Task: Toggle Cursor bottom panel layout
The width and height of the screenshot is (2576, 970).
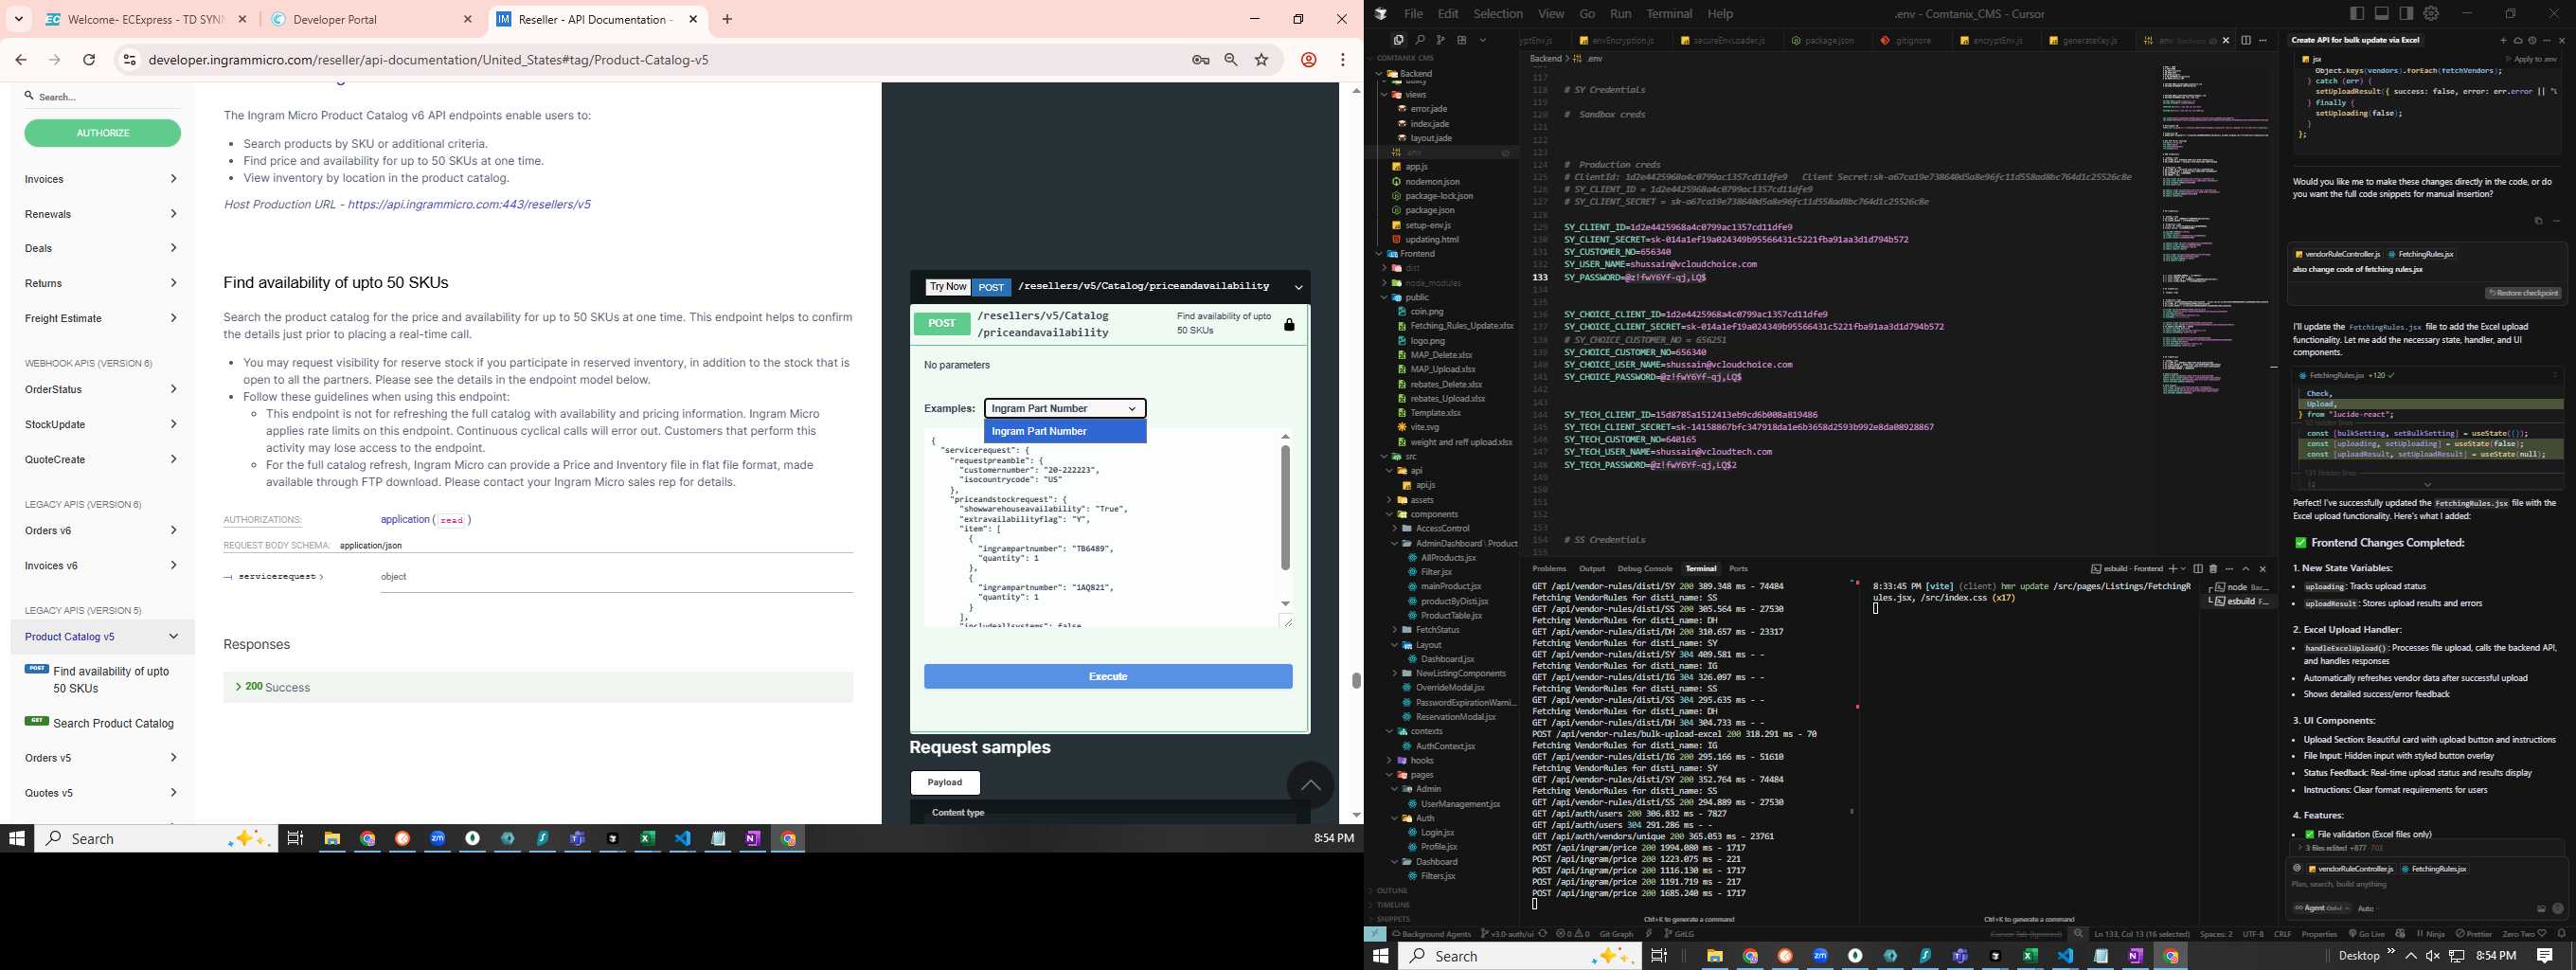Action: point(2382,13)
